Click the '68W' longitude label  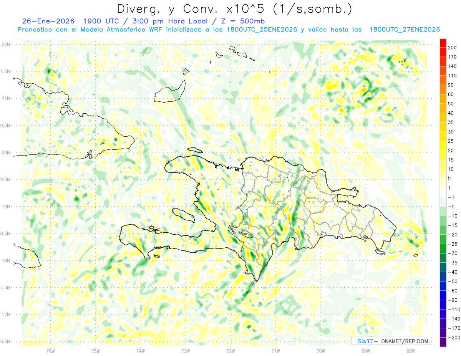pyautogui.click(x=410, y=351)
